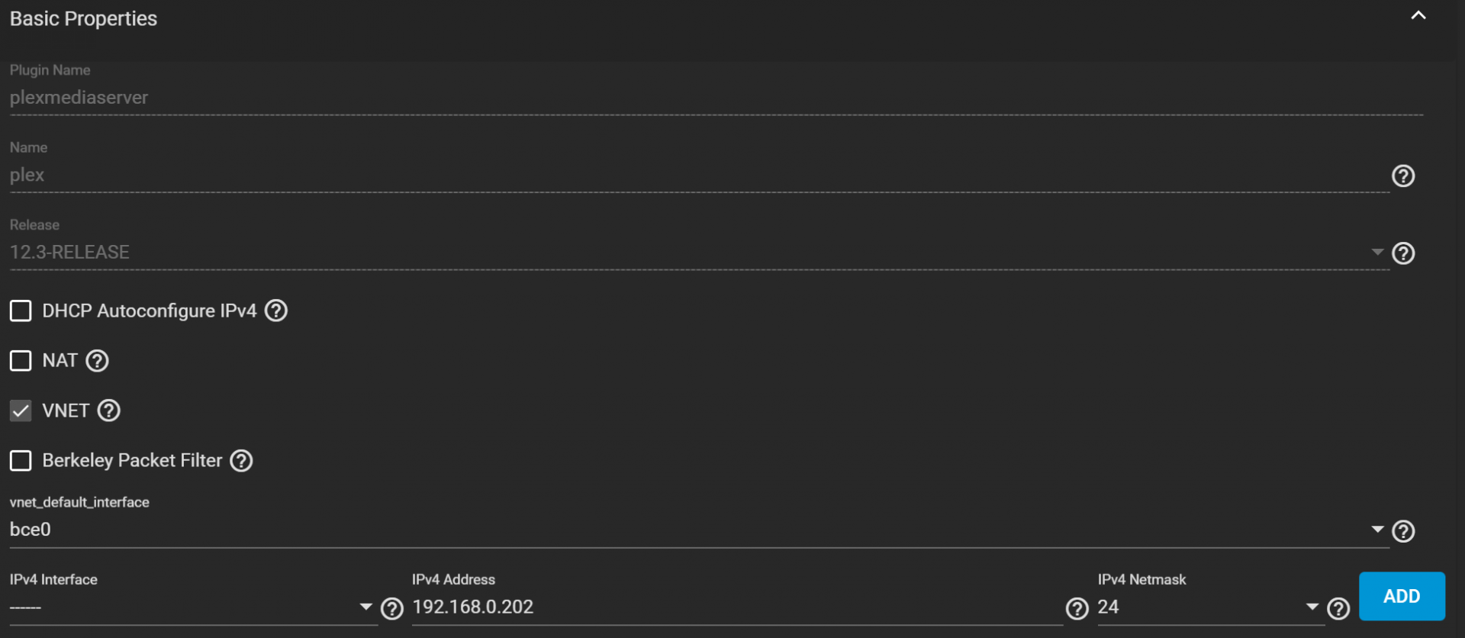
Task: Open help icon for Name field
Action: point(1402,176)
